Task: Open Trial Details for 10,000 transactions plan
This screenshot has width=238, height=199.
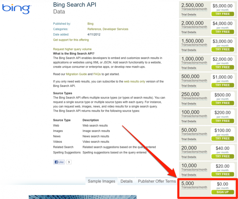Action: click(189, 175)
